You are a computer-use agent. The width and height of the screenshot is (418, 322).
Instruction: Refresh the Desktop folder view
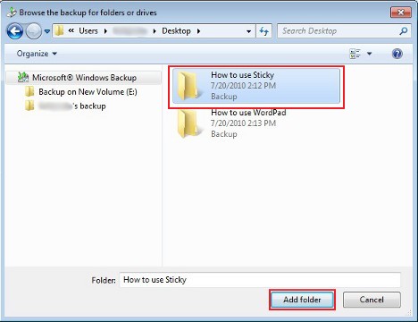click(x=263, y=31)
